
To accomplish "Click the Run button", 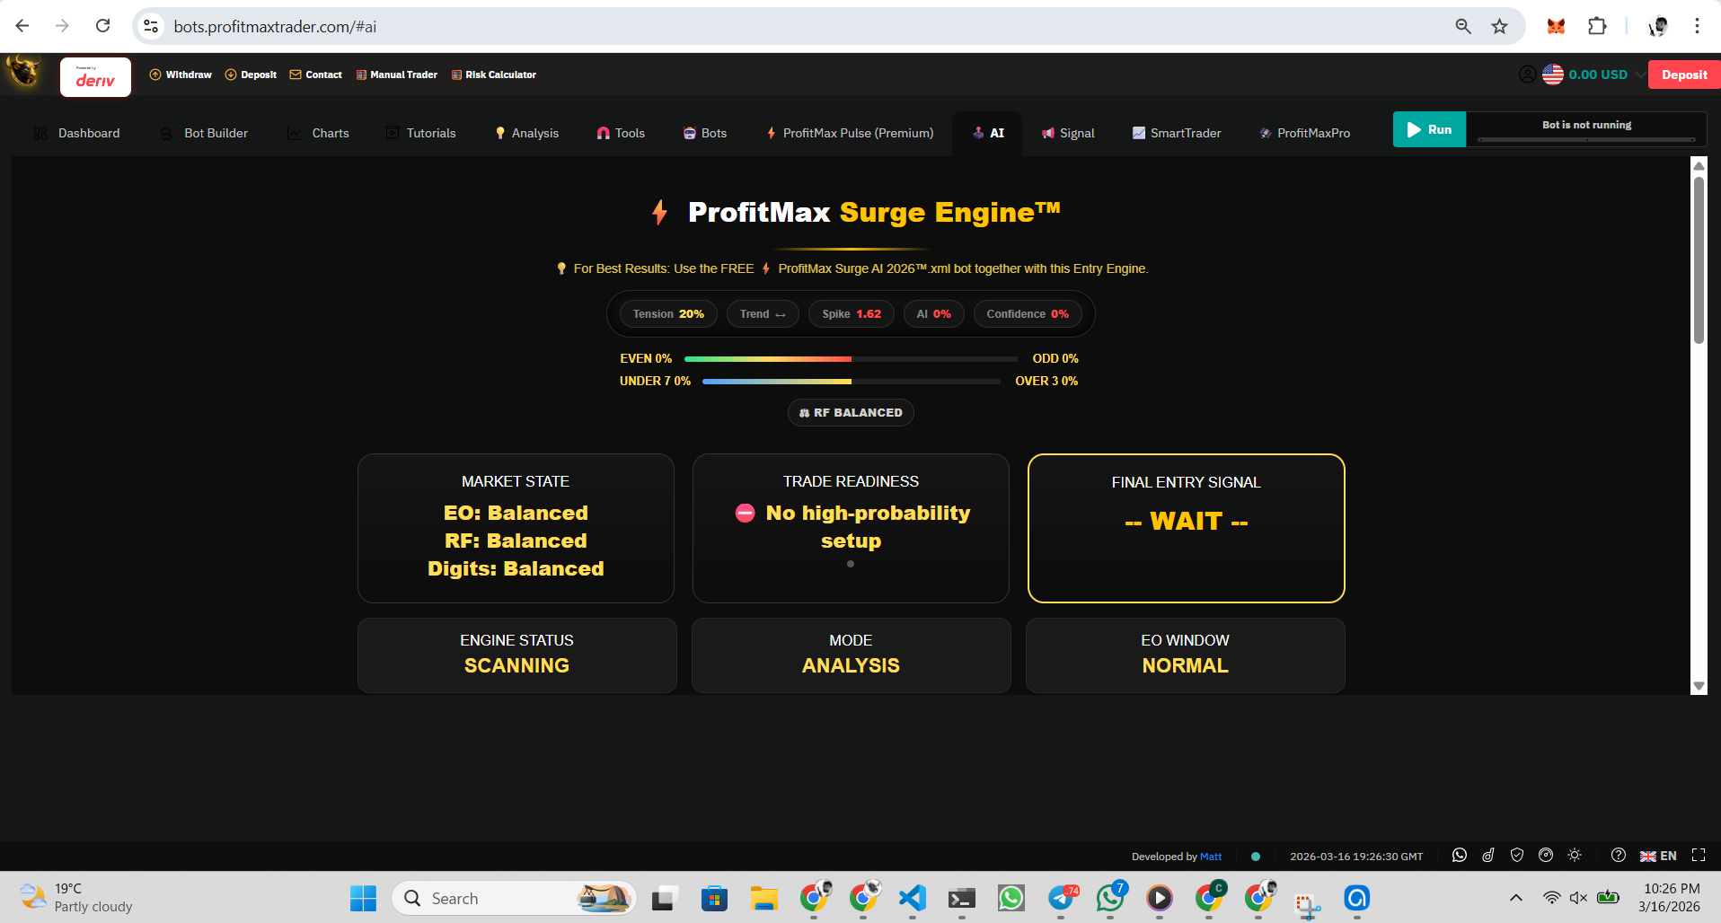I will pos(1429,129).
